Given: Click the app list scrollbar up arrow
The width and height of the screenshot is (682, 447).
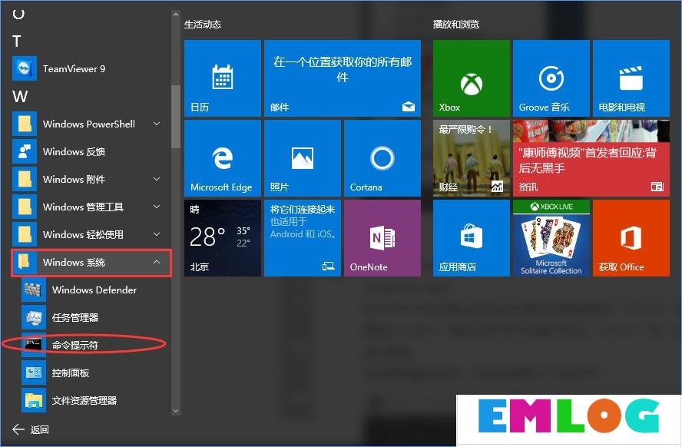Looking at the screenshot, I should [x=176, y=15].
